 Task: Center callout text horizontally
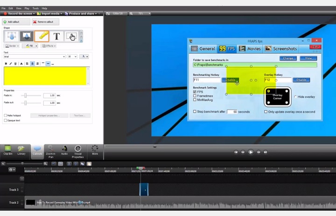pyautogui.click(x=32, y=64)
